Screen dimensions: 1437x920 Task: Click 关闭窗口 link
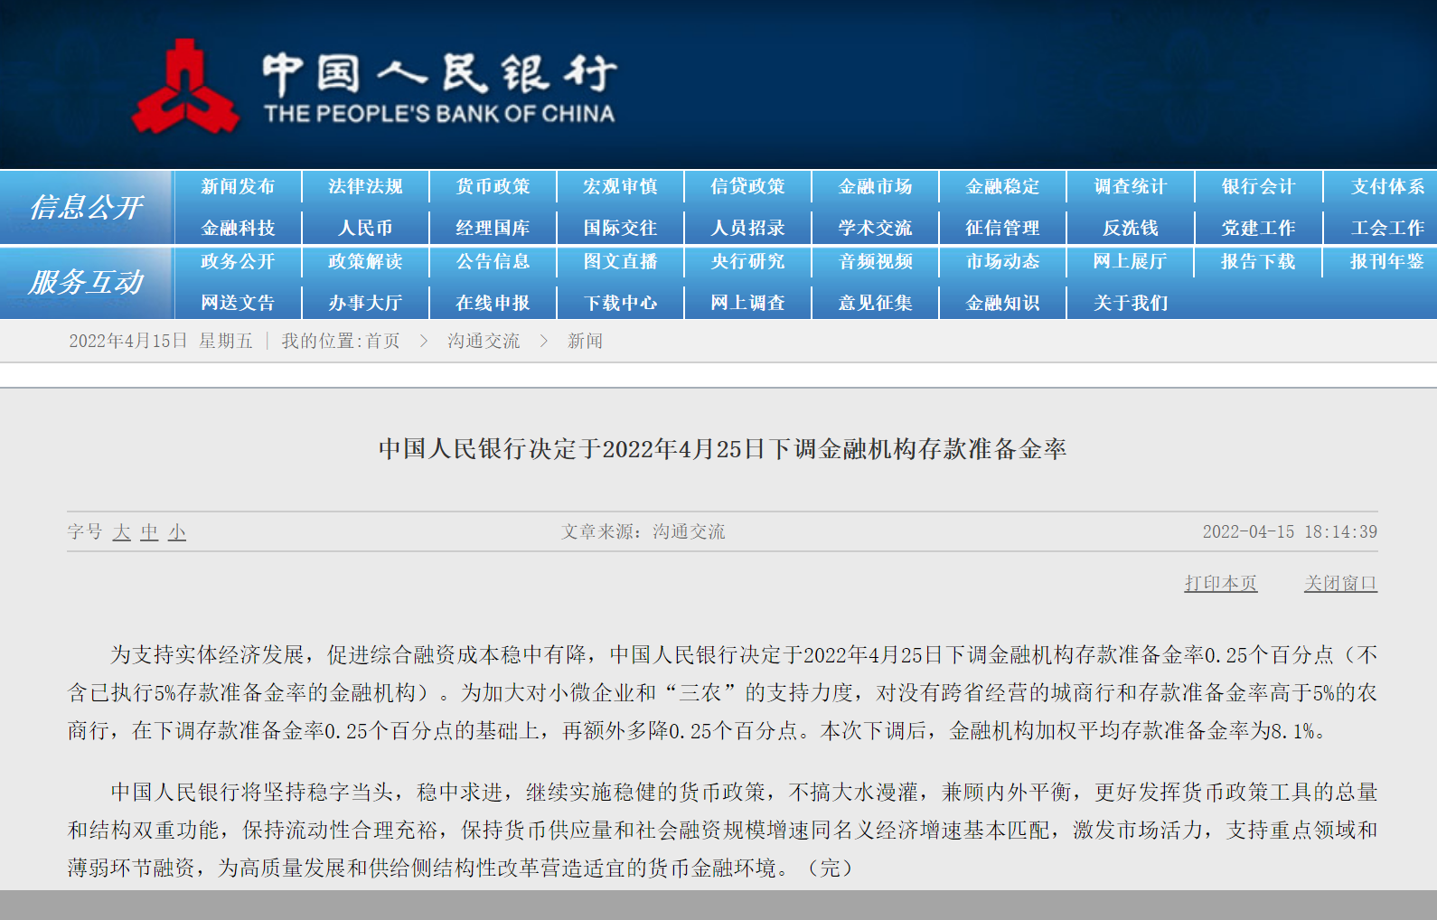pos(1340,583)
